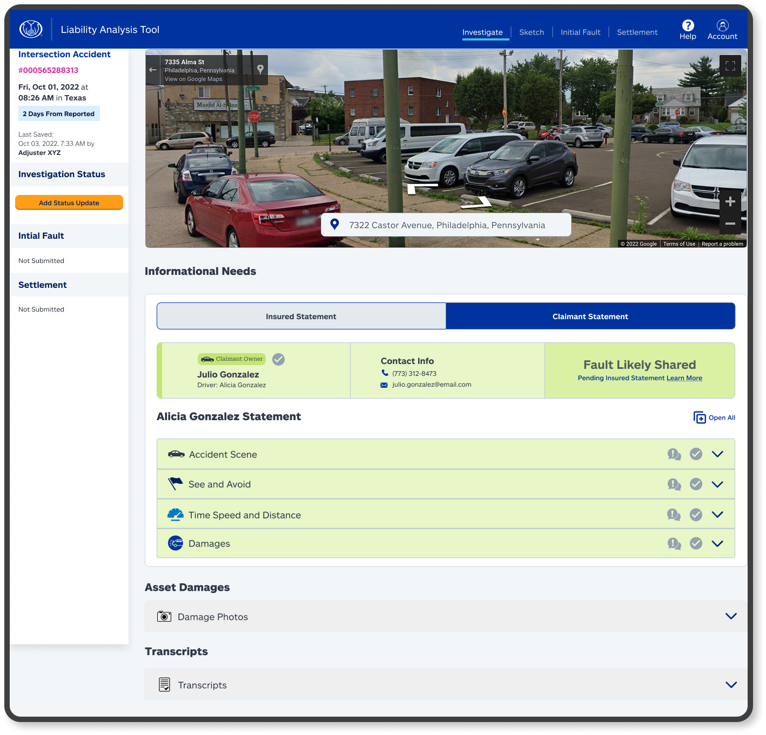Expand street view to fullscreen
This screenshot has height=735, width=766.
730,66
